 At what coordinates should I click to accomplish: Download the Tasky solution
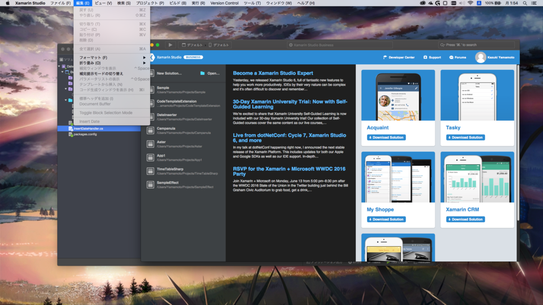(x=466, y=137)
